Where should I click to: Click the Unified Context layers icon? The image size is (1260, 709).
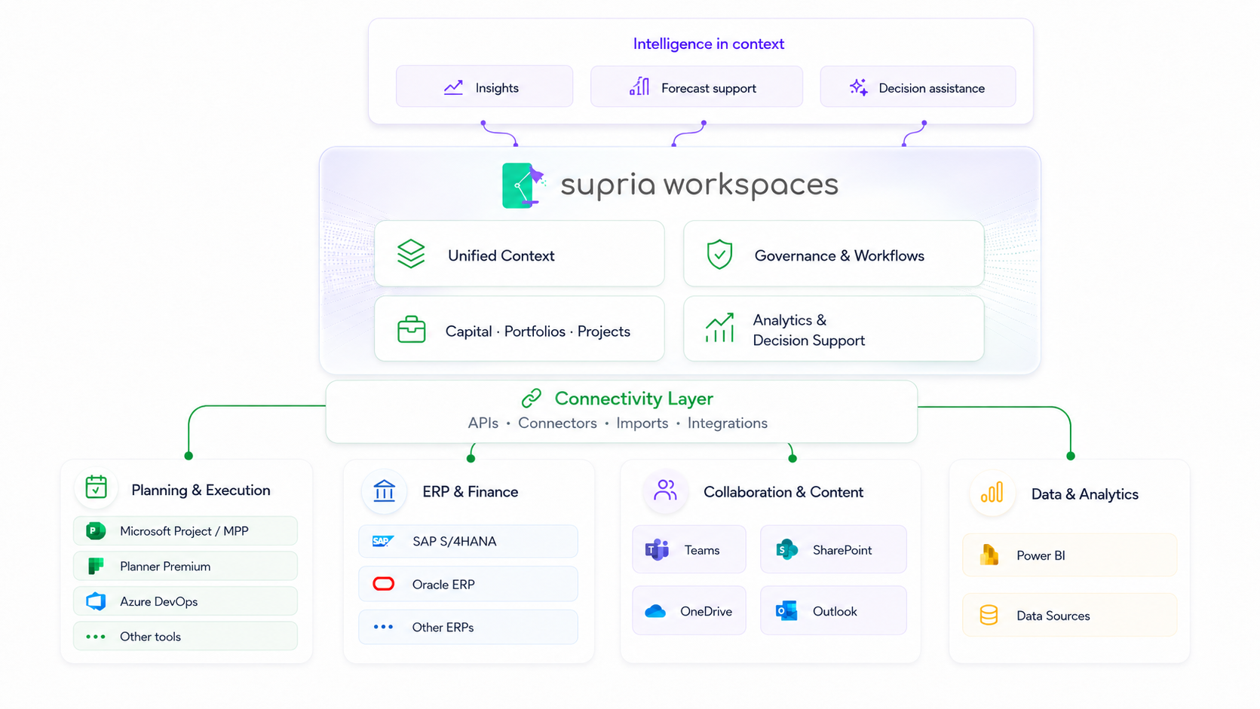[411, 254]
